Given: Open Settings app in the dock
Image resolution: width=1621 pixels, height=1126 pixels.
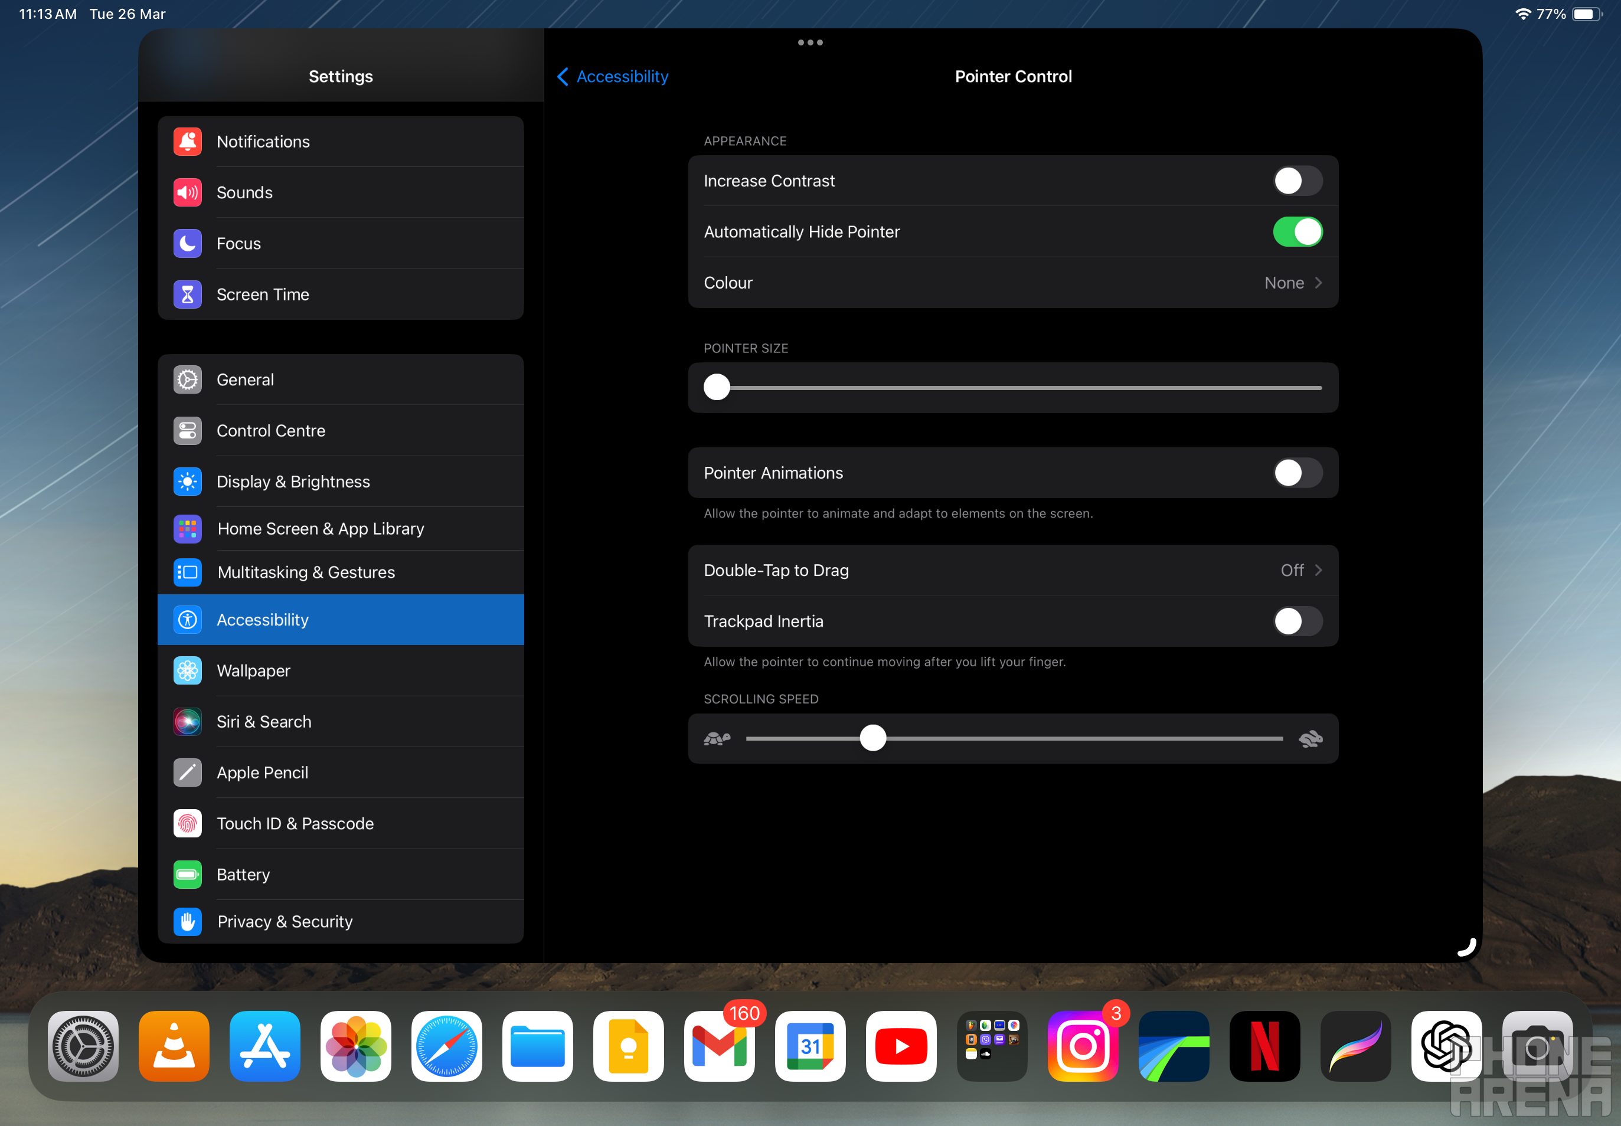Looking at the screenshot, I should click(x=83, y=1046).
